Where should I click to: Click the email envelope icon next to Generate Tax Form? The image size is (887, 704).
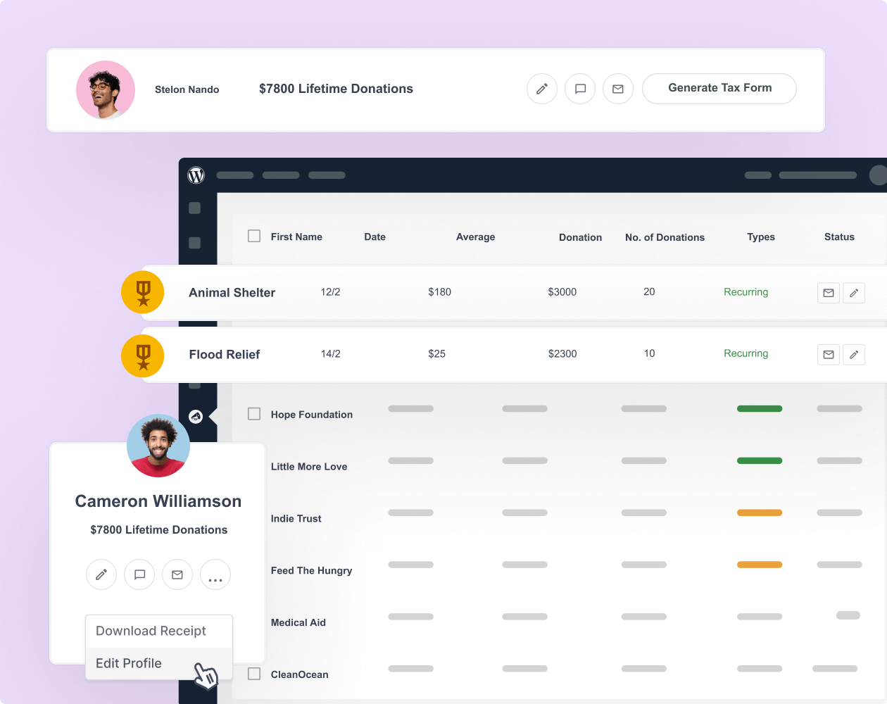click(617, 89)
